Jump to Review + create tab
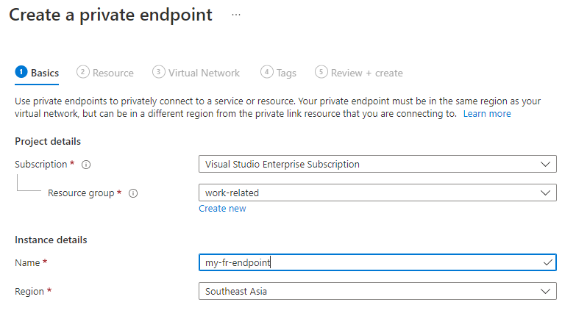Viewport: 576px width, 327px height. pyautogui.click(x=367, y=73)
